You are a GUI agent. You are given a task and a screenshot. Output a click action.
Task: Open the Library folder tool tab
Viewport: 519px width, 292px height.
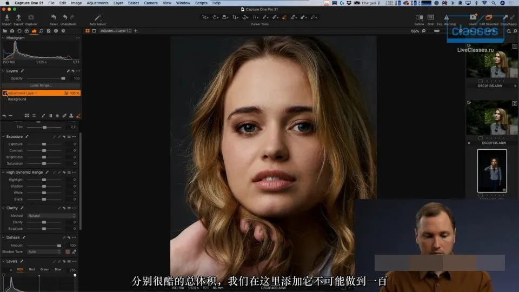pyautogui.click(x=5, y=31)
